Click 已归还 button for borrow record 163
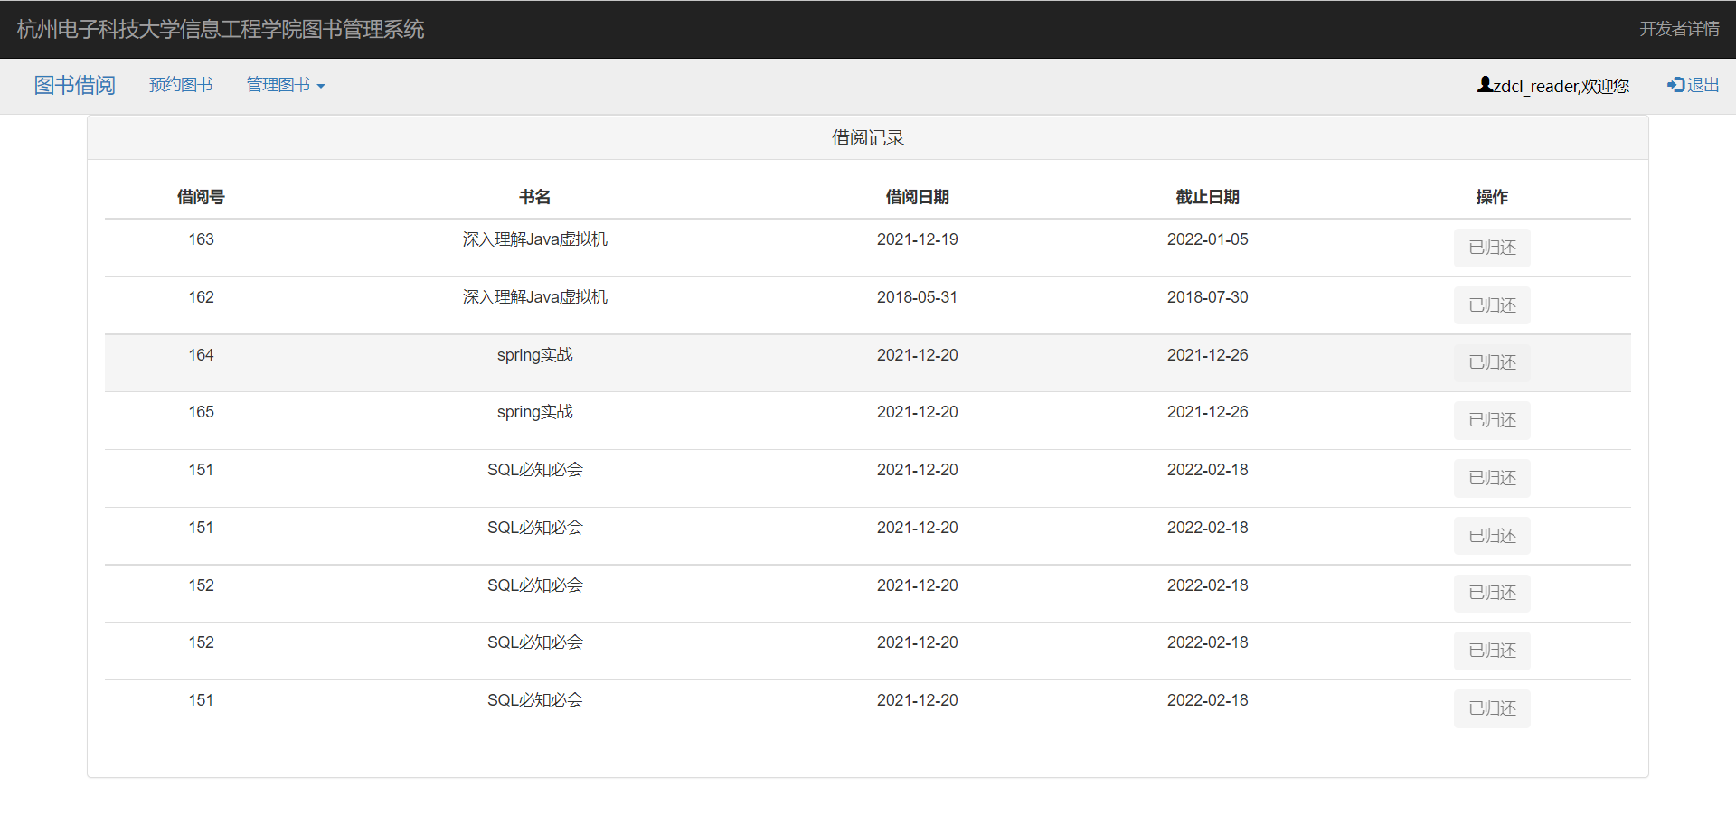 click(x=1492, y=248)
